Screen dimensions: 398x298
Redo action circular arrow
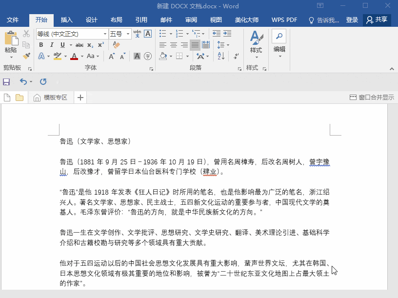pyautogui.click(x=43, y=82)
